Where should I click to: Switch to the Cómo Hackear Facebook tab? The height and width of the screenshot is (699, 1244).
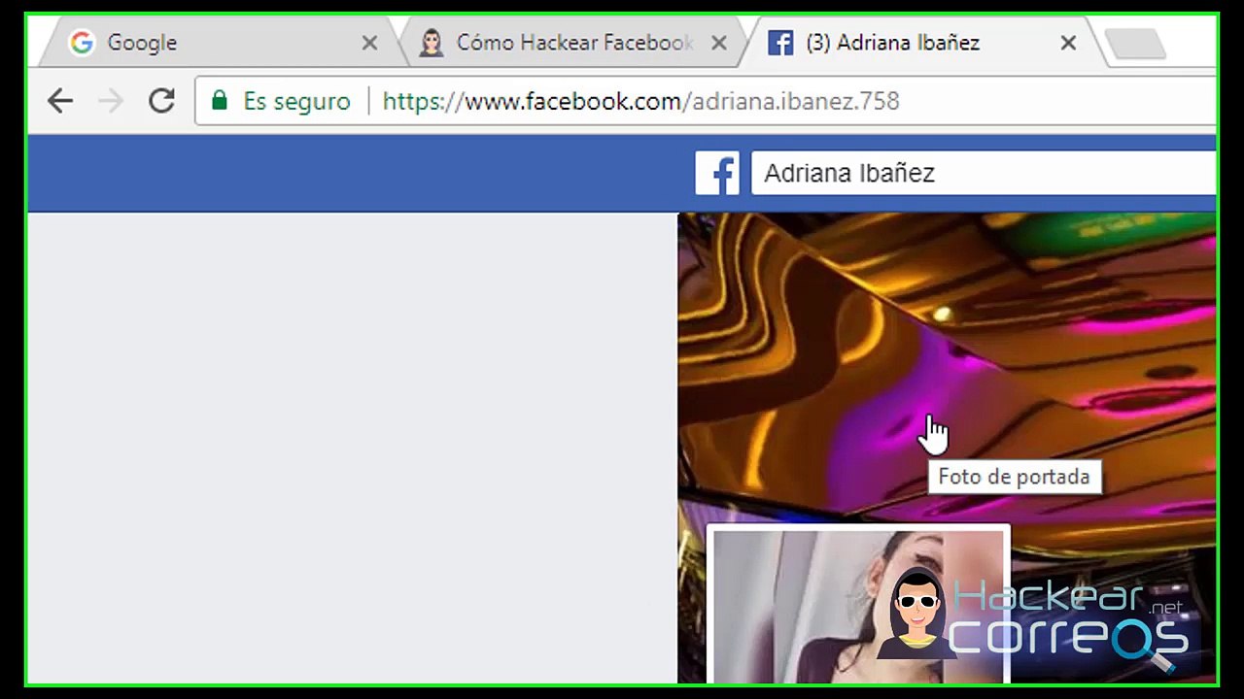pyautogui.click(x=573, y=43)
